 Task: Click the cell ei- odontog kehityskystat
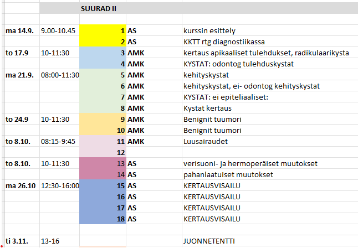coord(270,86)
